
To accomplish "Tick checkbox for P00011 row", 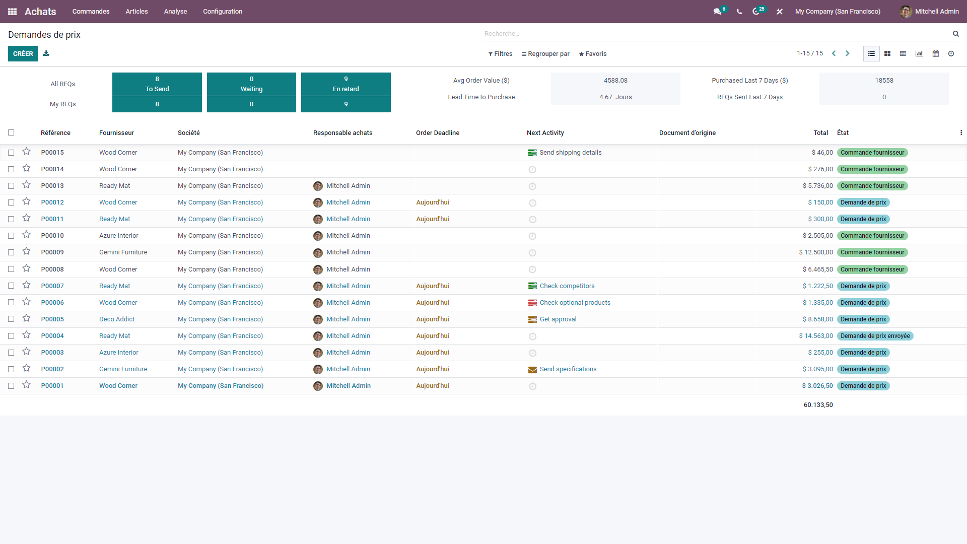I will (x=11, y=219).
